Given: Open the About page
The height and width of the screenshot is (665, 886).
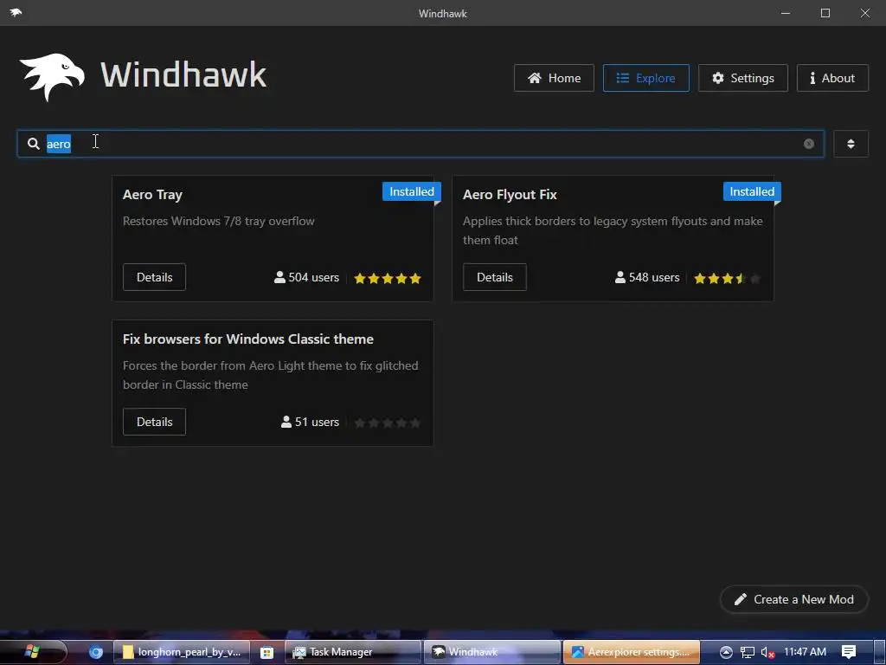Looking at the screenshot, I should [832, 78].
